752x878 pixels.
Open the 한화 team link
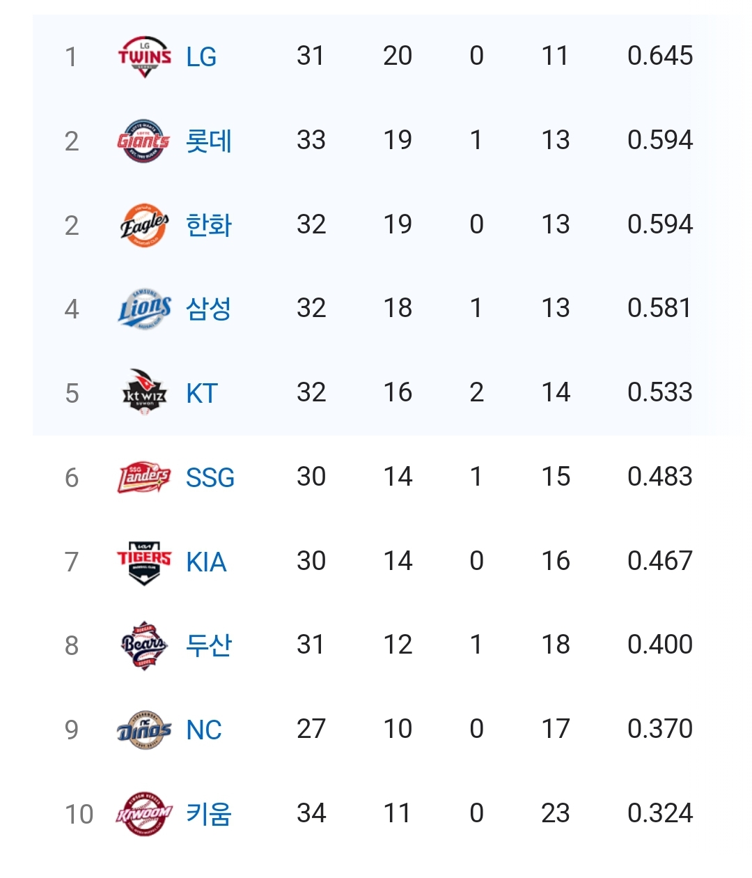coord(209,225)
